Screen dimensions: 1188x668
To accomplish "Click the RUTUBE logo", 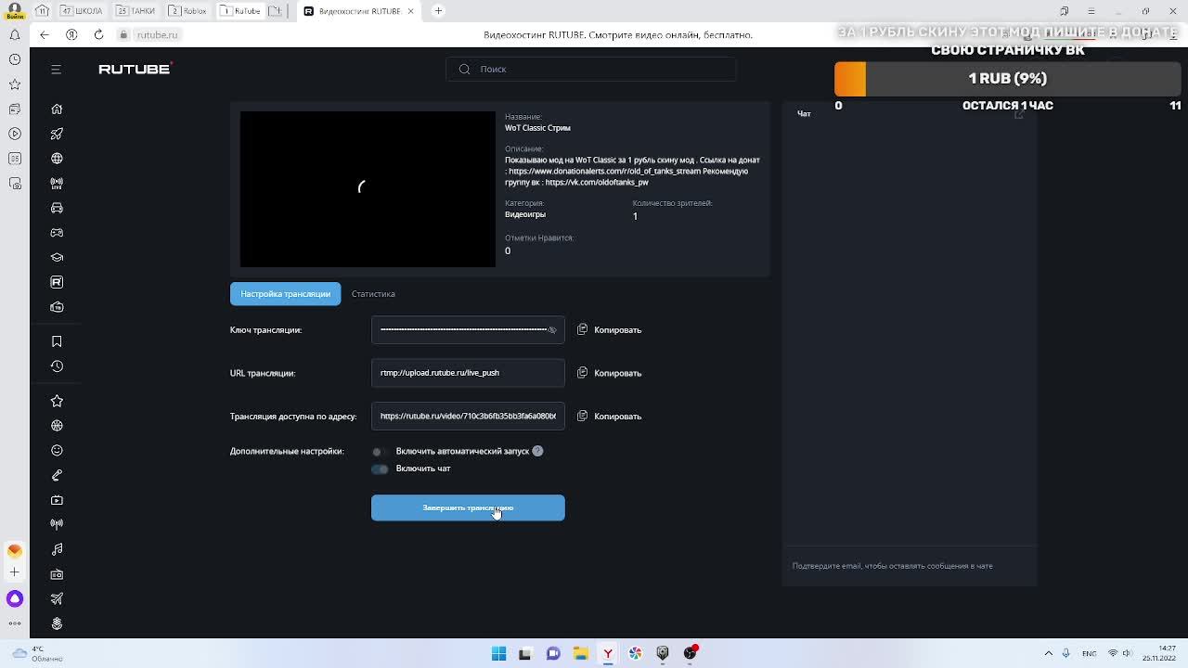I will click(x=136, y=69).
